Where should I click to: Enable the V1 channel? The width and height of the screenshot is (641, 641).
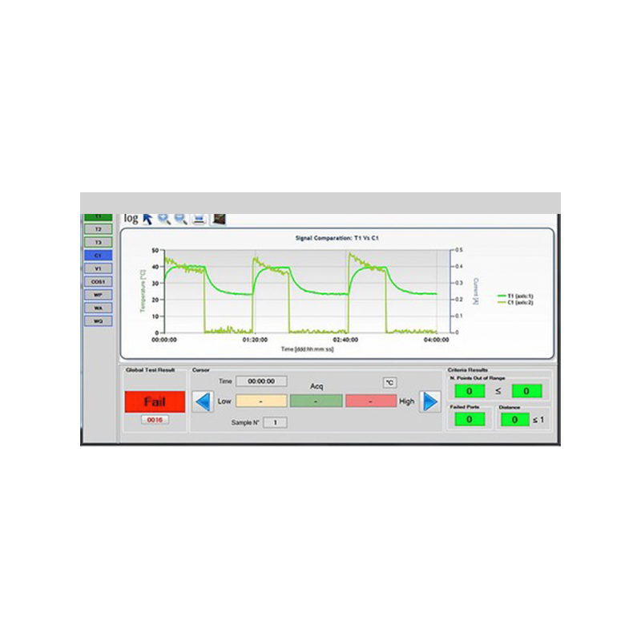tap(98, 268)
